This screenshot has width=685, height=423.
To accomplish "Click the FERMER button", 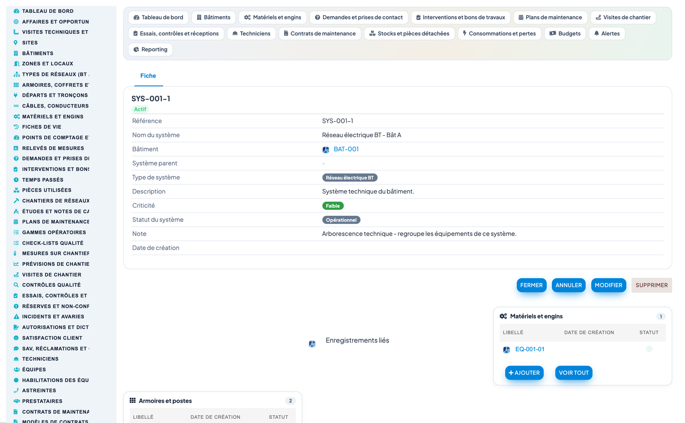I will click(531, 285).
